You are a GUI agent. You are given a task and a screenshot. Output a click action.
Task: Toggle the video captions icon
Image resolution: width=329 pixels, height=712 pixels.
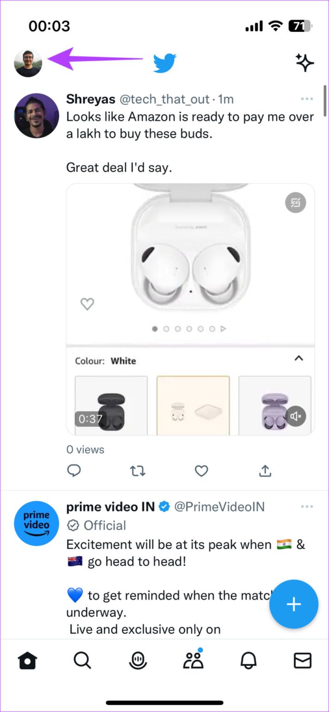(x=296, y=203)
